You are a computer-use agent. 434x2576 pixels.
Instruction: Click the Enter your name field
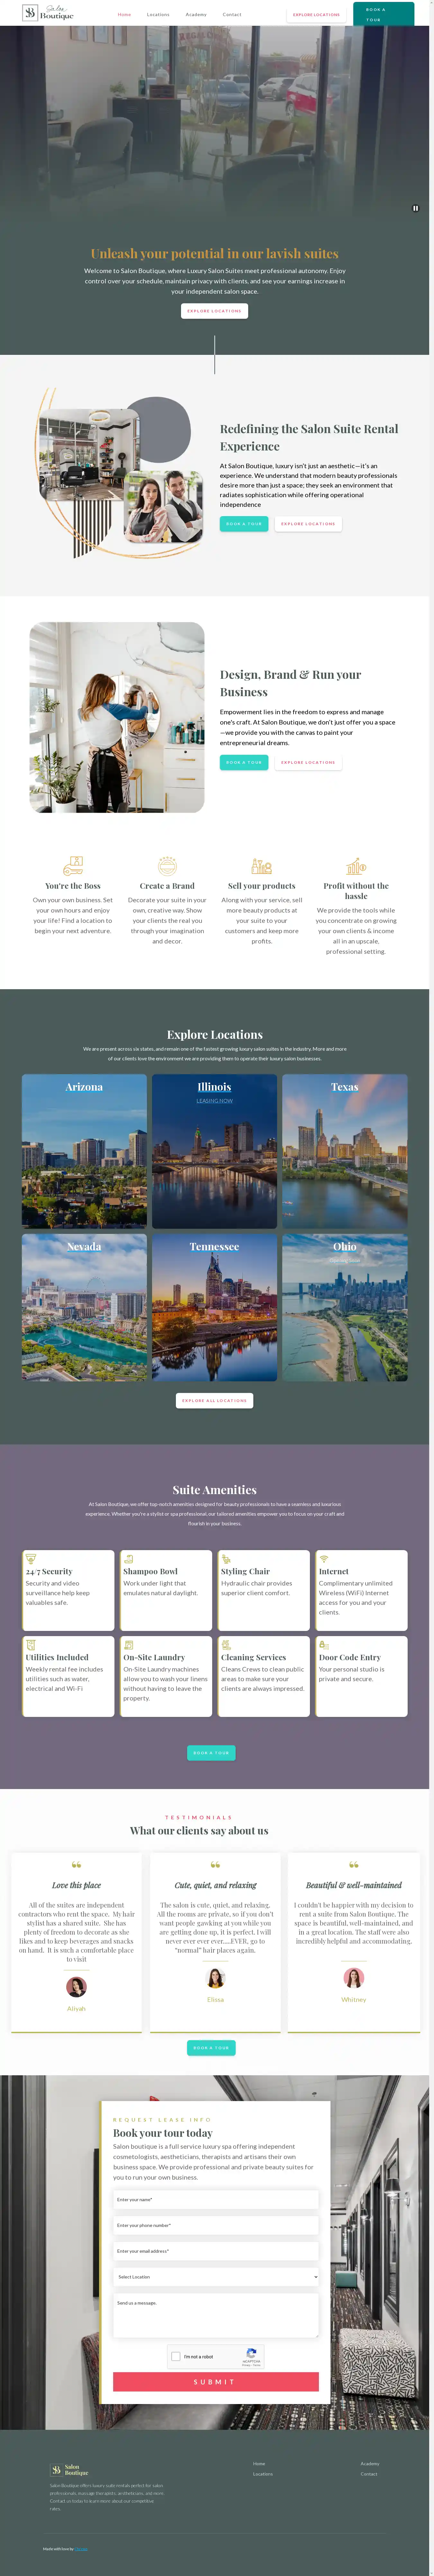point(215,2199)
